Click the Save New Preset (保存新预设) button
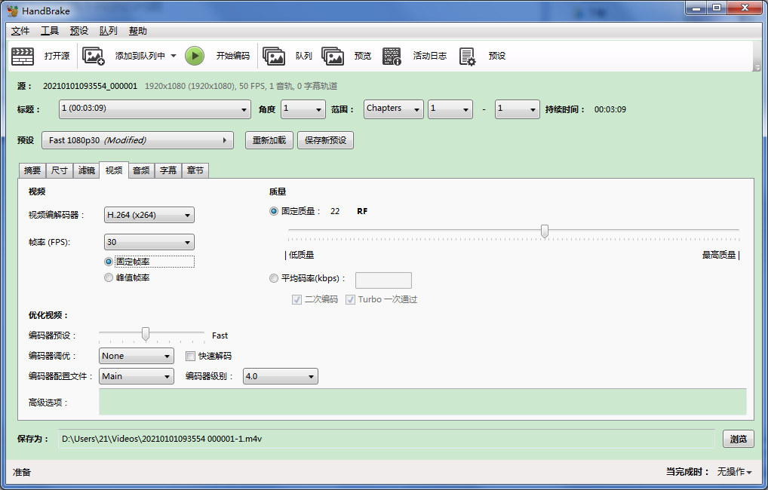 pyautogui.click(x=325, y=140)
